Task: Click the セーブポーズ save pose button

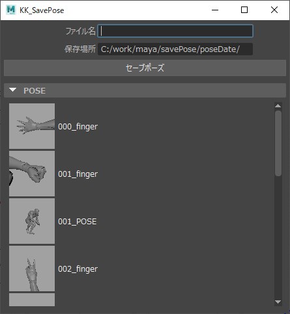Action: pyautogui.click(x=145, y=68)
